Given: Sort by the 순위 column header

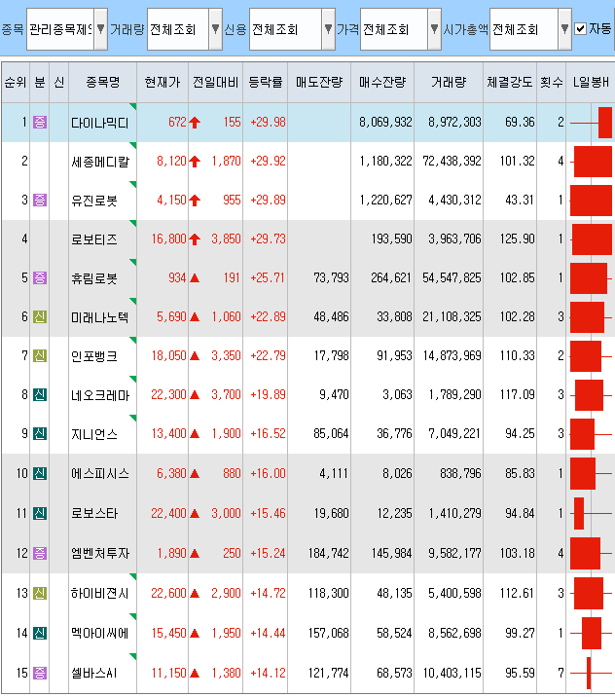Looking at the screenshot, I should tap(16, 82).
